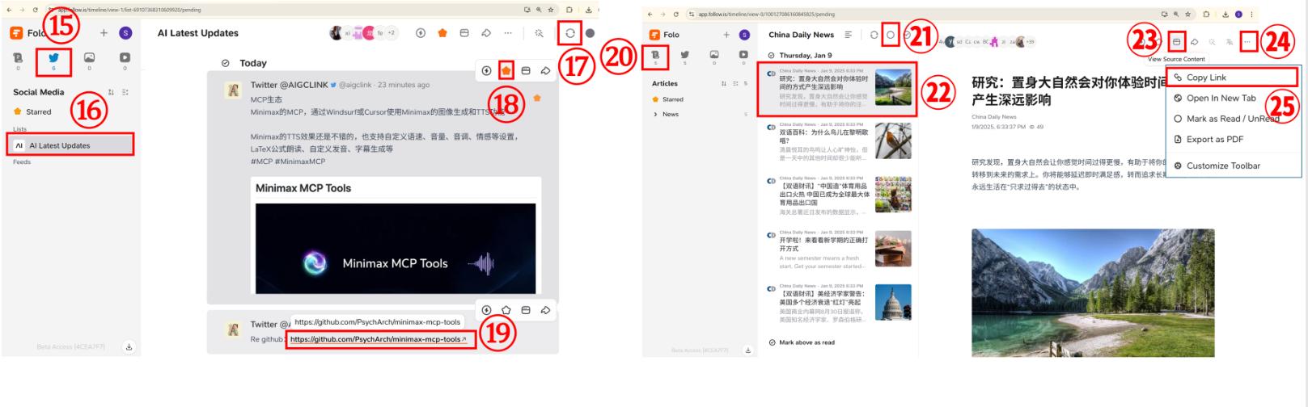Toggle unread-only circle in China Daily News header

click(891, 35)
